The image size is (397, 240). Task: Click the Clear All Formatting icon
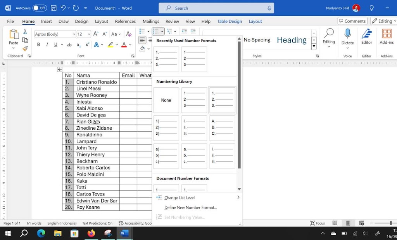click(129, 34)
